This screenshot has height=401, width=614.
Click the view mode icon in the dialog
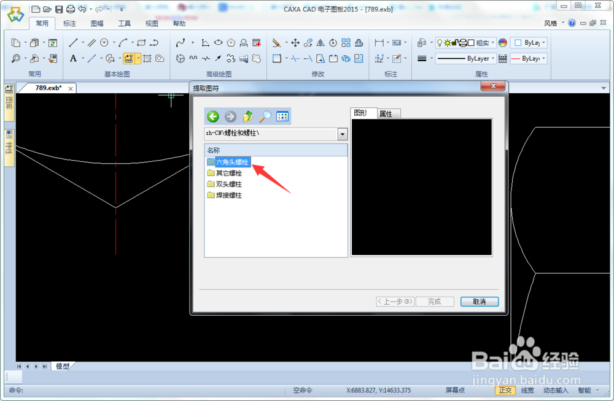(282, 116)
